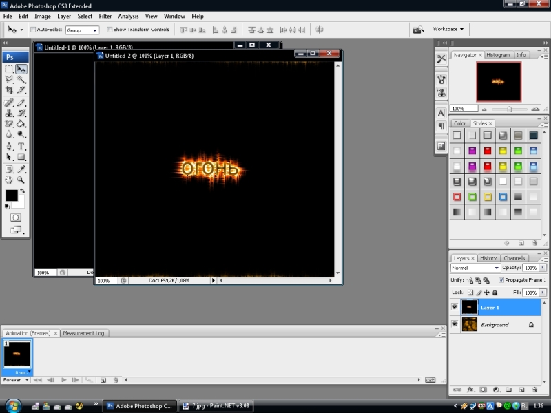
Task: Hide Layer 1 using its eye icon
Action: coord(455,307)
